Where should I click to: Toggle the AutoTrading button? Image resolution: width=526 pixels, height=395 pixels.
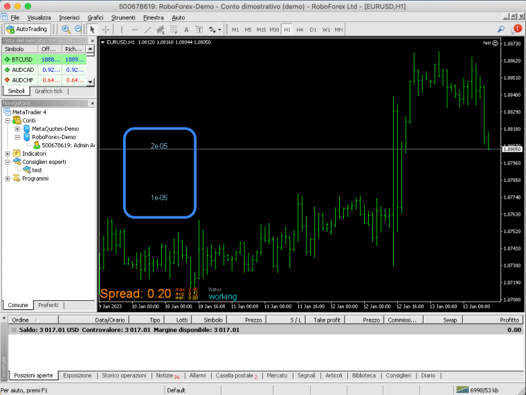(x=27, y=29)
